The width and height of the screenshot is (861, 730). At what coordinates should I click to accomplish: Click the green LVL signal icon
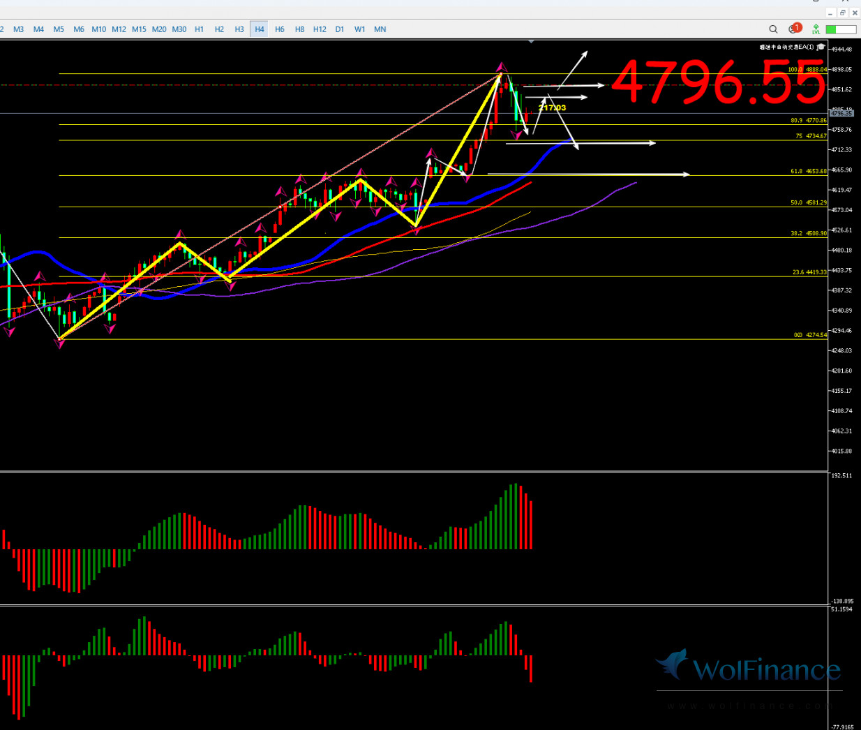point(816,29)
